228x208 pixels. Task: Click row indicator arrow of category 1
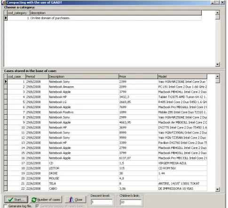[6, 18]
